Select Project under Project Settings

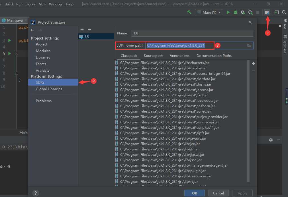42,44
